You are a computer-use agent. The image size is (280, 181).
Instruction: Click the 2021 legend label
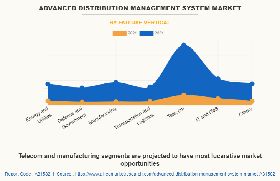[x=132, y=33]
